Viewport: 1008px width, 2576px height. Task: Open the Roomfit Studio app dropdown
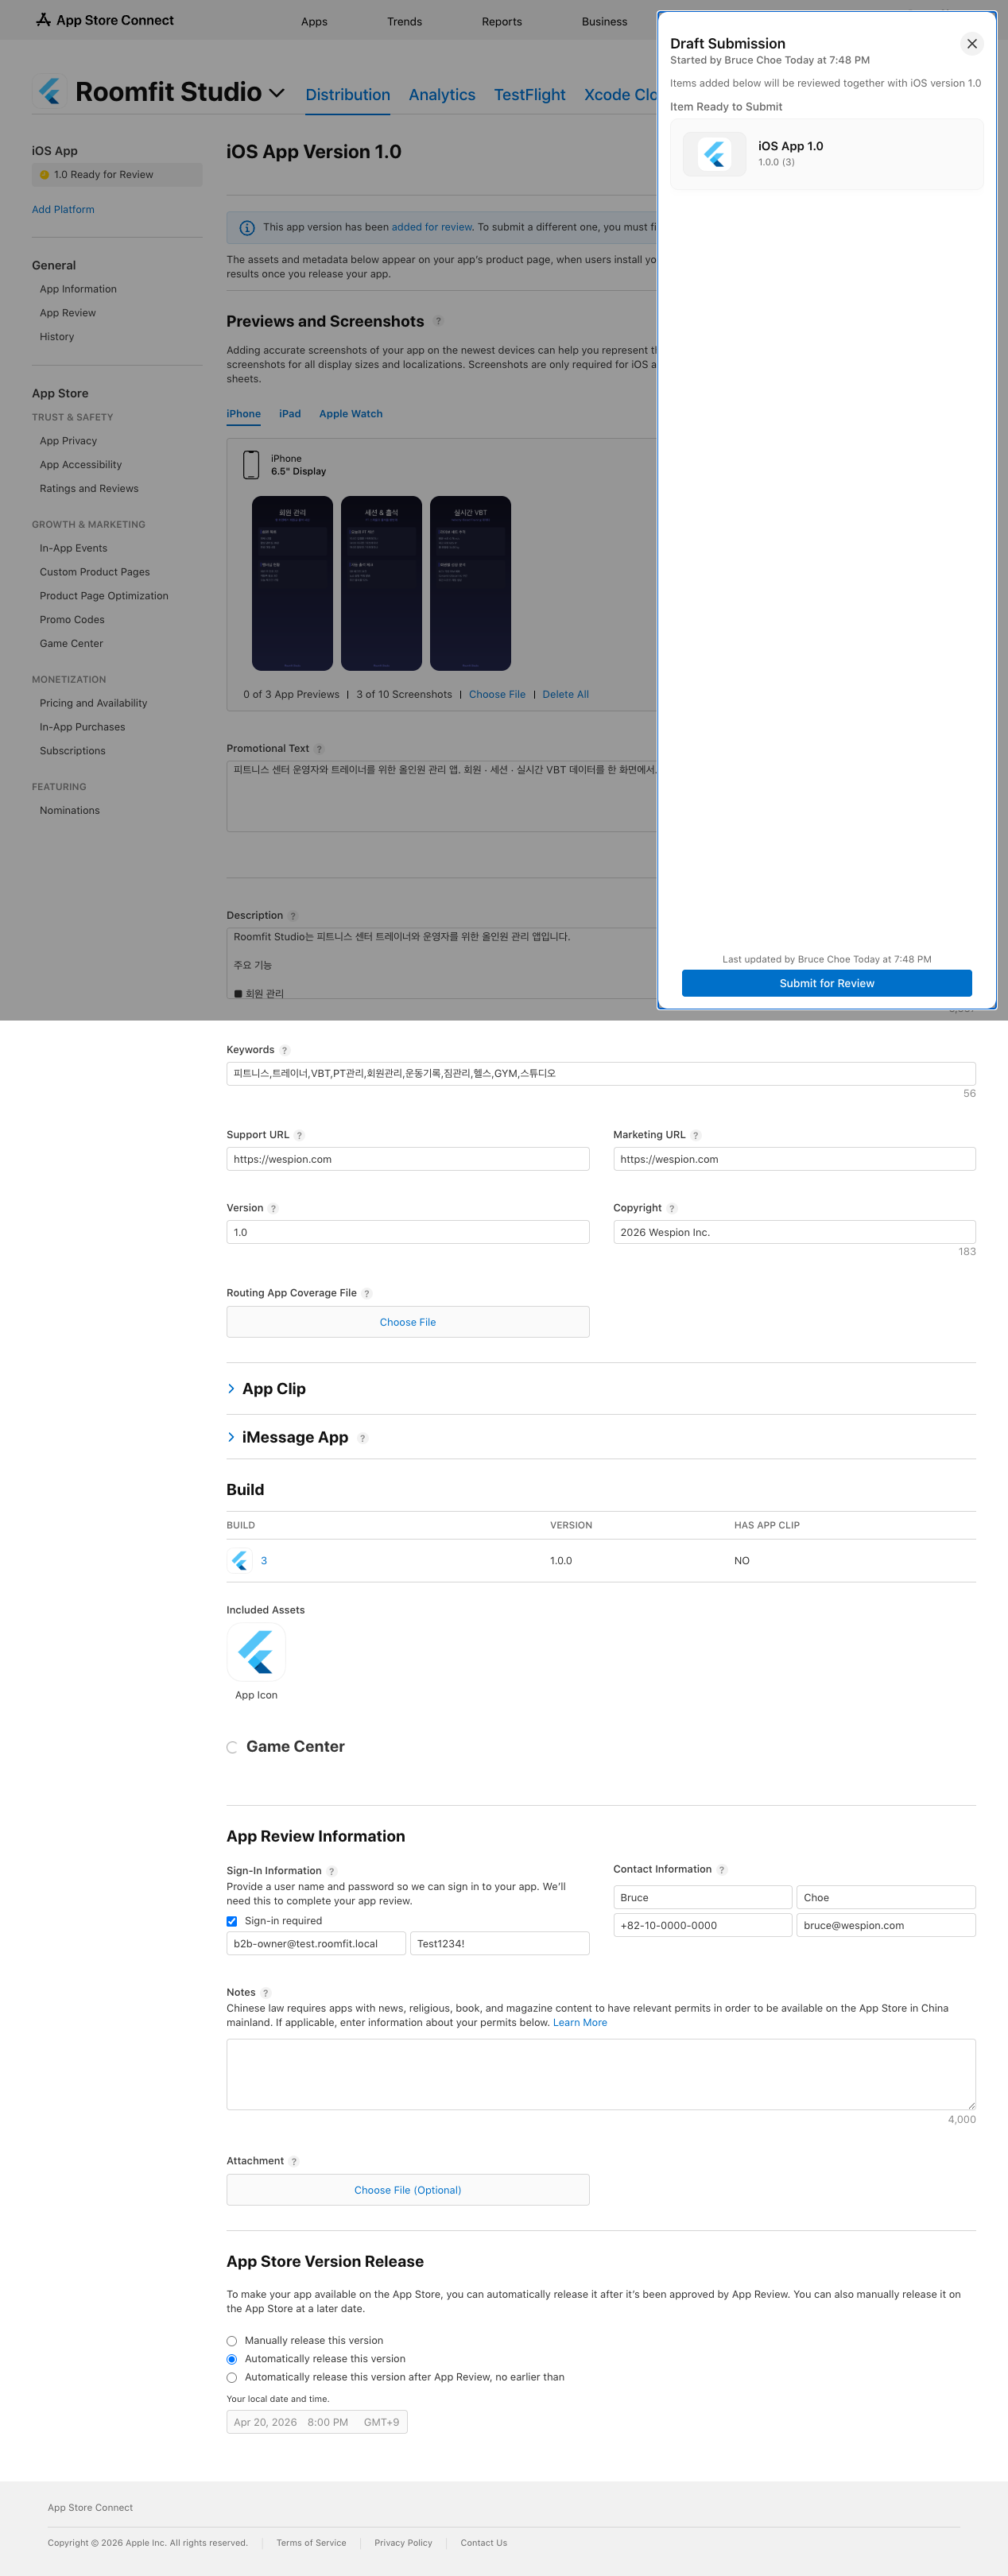277,93
